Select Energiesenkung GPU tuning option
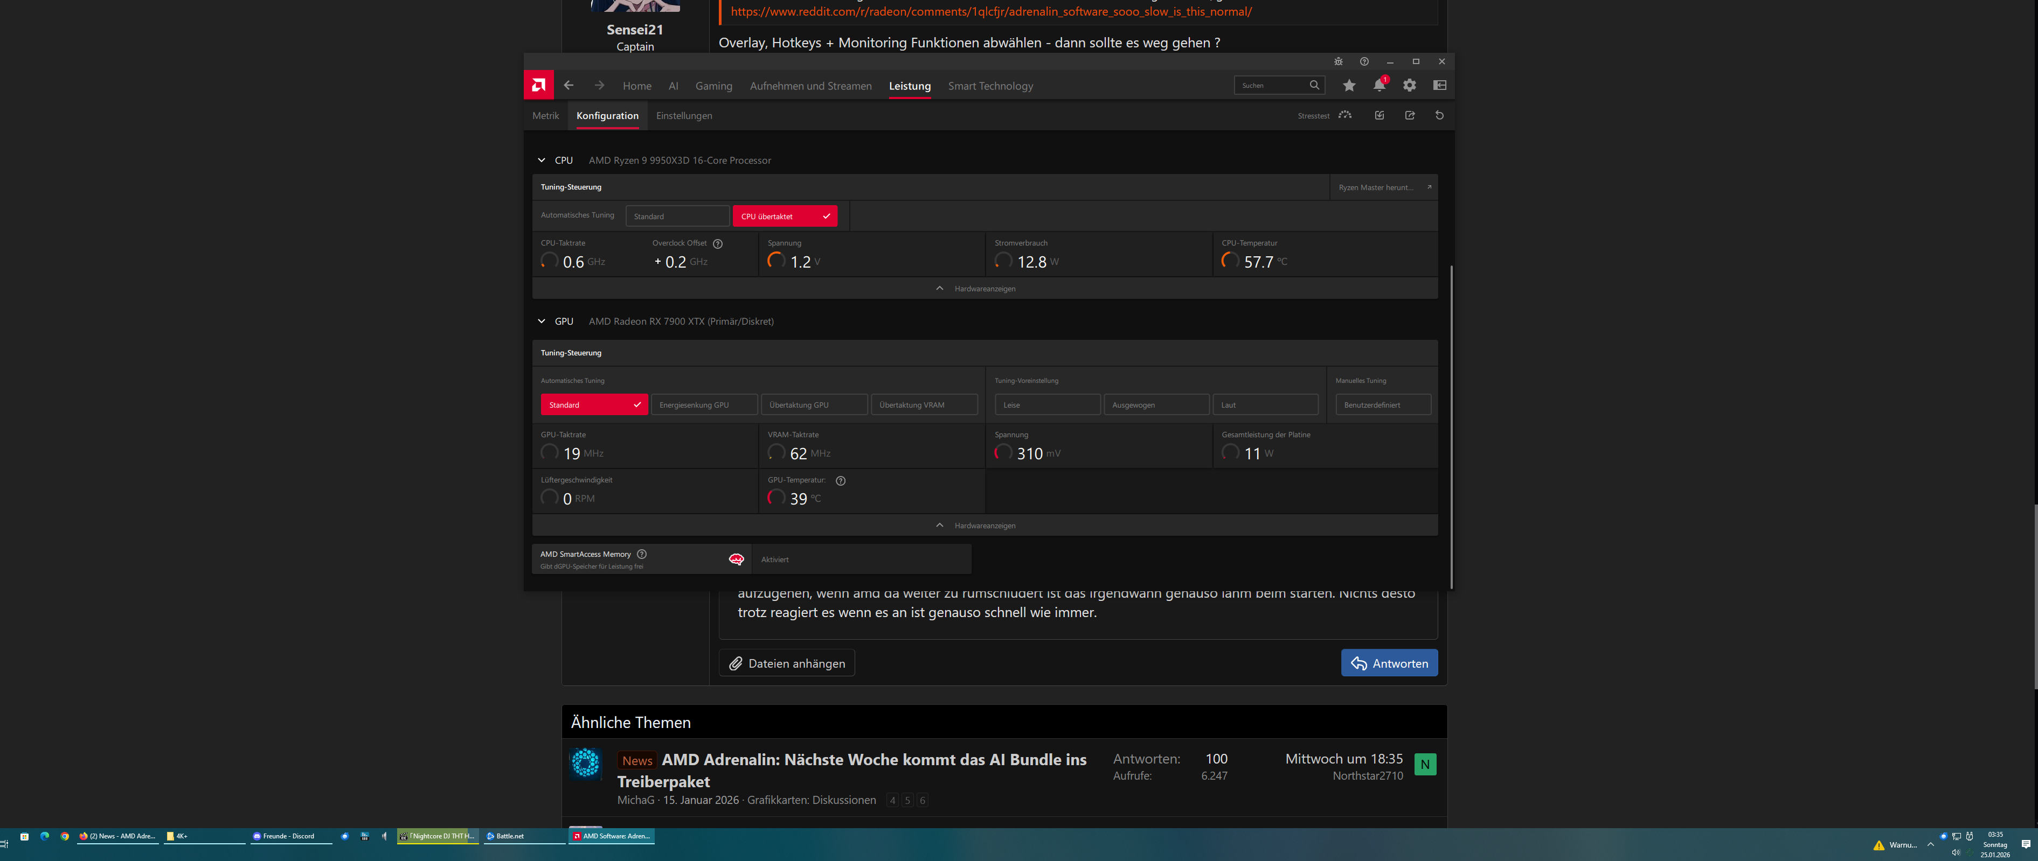 703,405
